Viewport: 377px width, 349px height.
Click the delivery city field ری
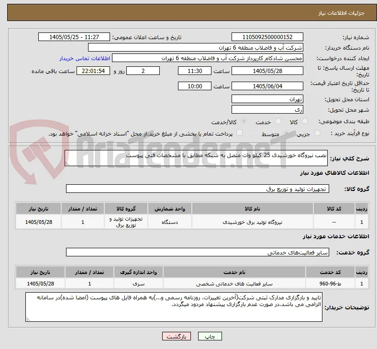[267, 109]
